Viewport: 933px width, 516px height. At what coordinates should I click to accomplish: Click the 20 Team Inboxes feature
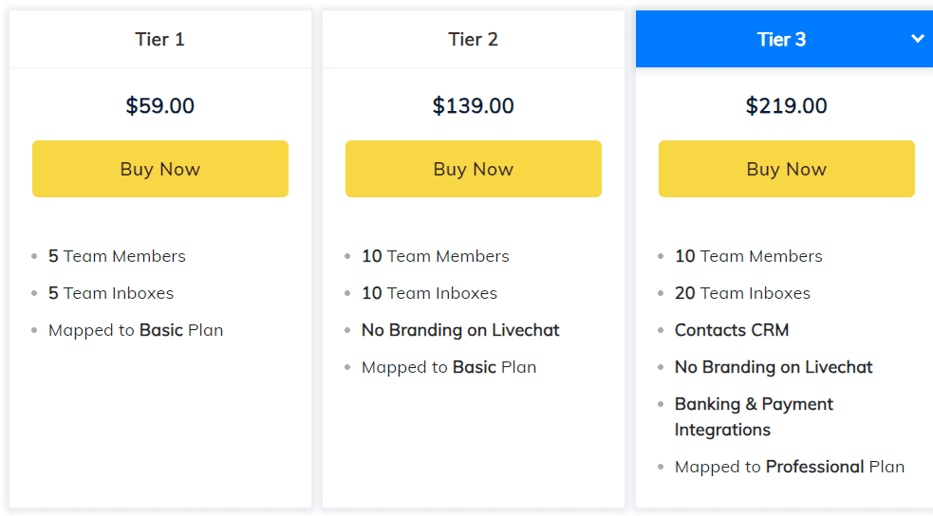click(x=742, y=293)
